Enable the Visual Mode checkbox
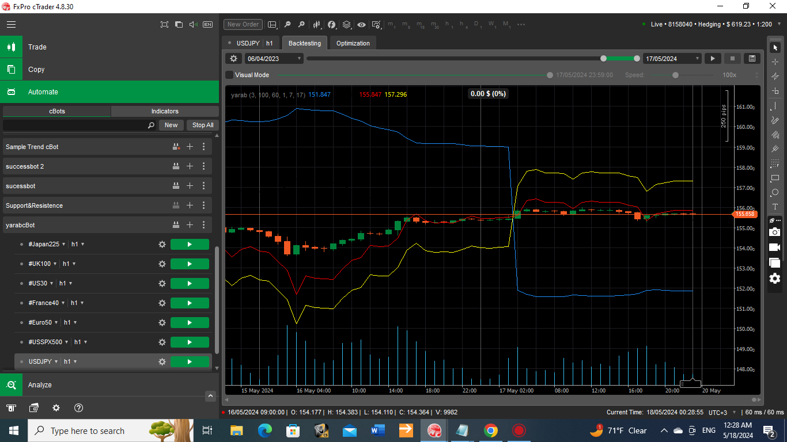This screenshot has height=442, width=787. [x=229, y=75]
